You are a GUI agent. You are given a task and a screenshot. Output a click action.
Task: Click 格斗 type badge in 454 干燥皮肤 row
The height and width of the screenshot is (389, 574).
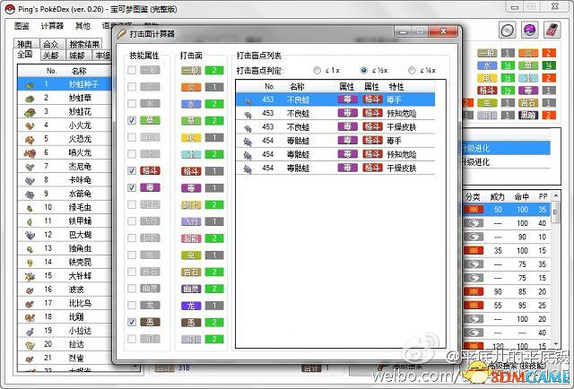pos(372,168)
